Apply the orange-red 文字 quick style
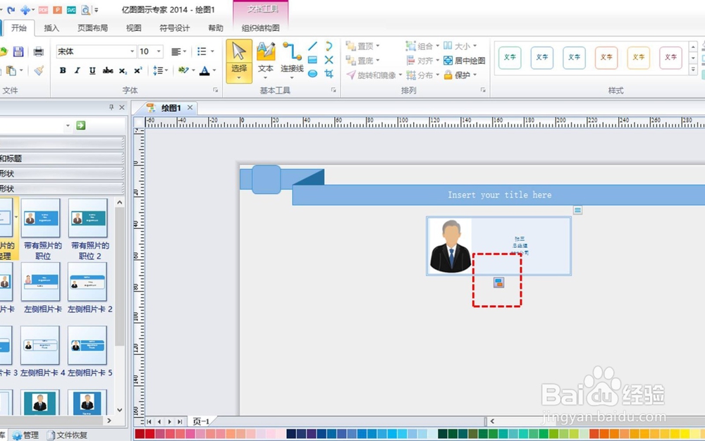This screenshot has height=441, width=705. pyautogui.click(x=606, y=58)
